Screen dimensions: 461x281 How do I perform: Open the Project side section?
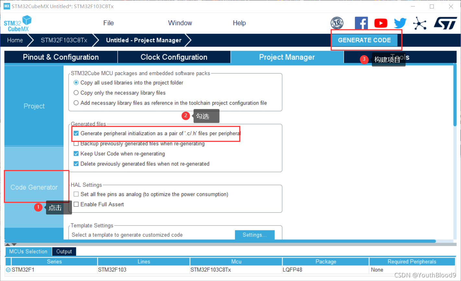coord(34,106)
